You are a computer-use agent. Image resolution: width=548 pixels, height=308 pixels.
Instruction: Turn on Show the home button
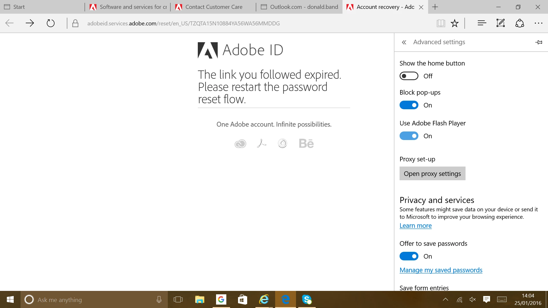click(x=409, y=76)
